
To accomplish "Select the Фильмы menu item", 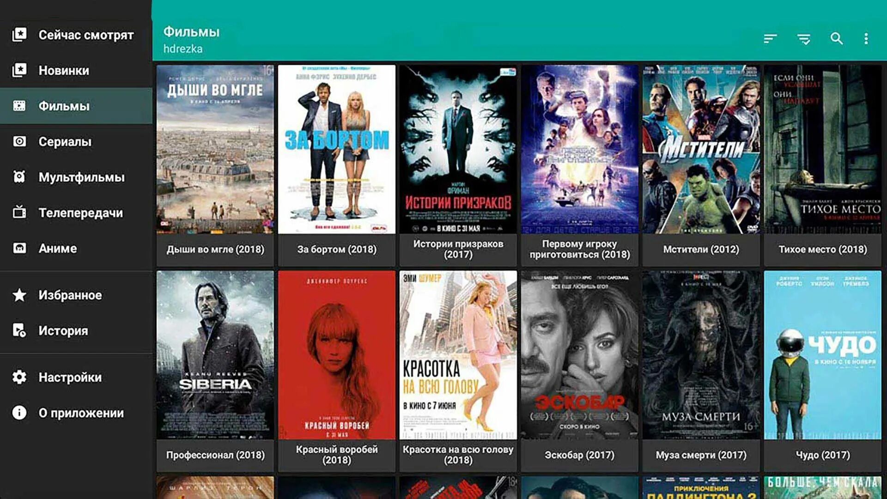I will click(64, 106).
